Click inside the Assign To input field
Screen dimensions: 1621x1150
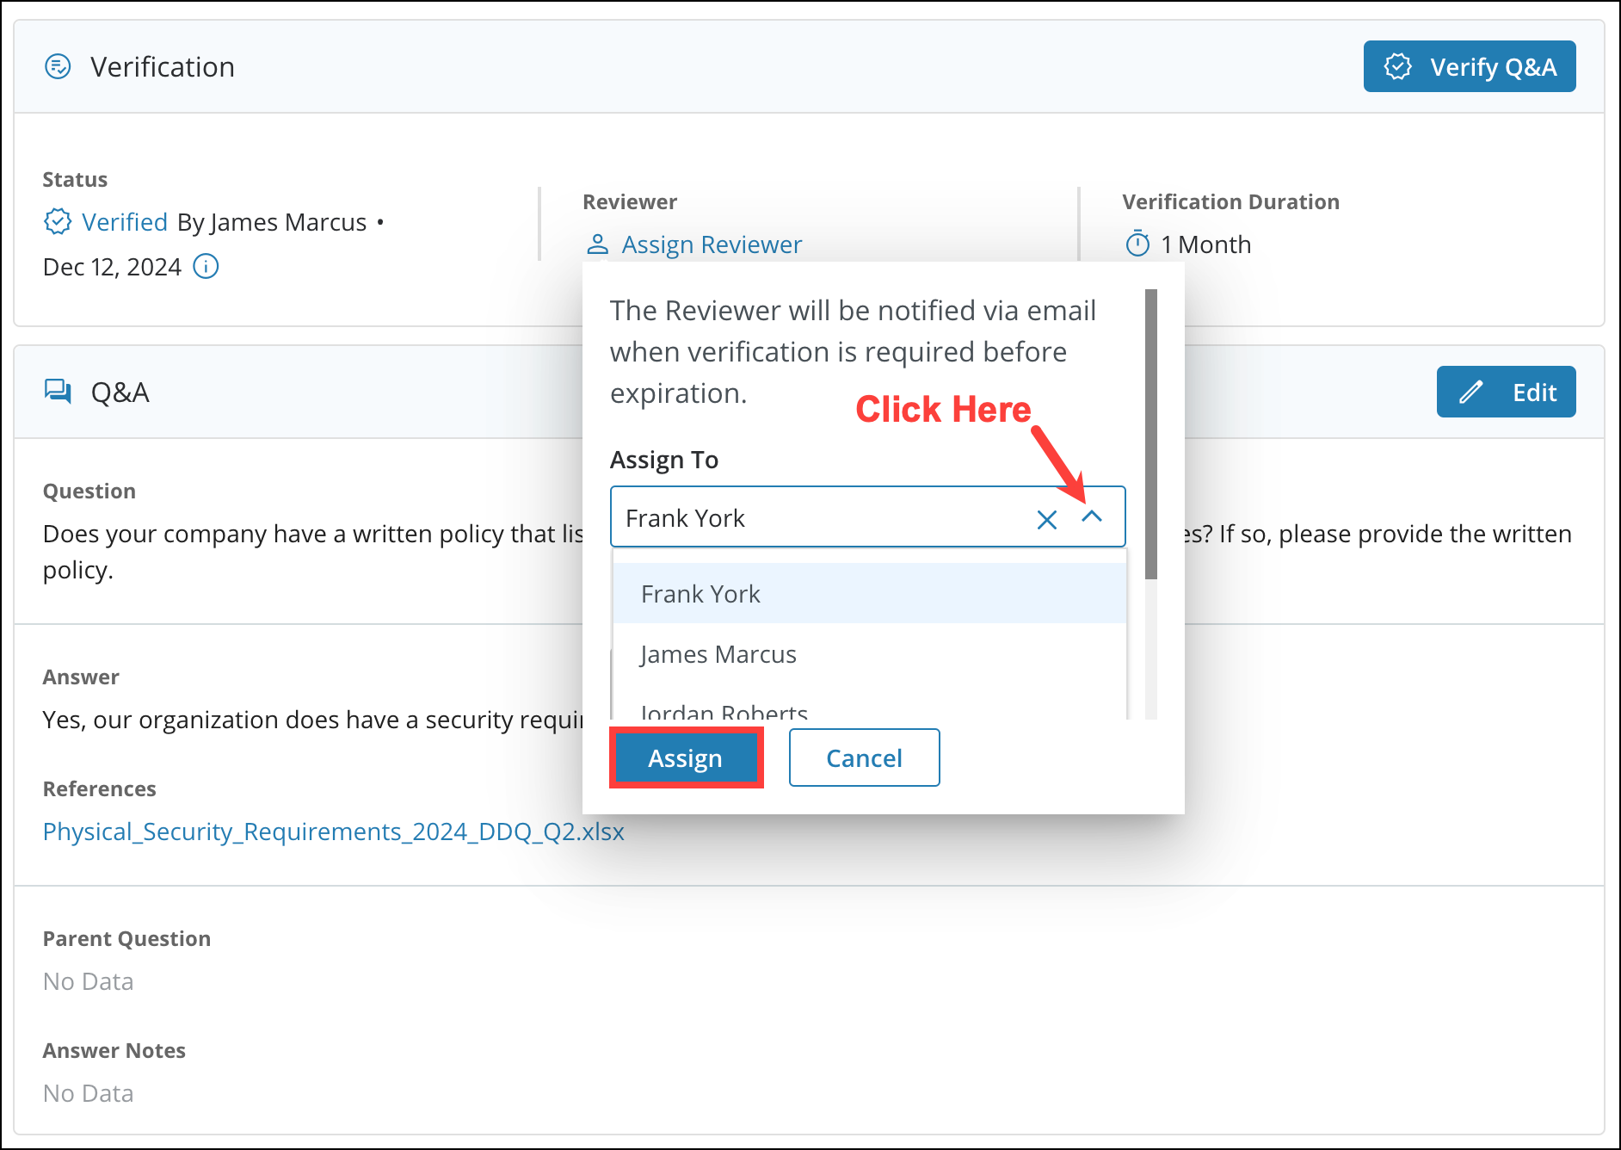click(x=817, y=518)
